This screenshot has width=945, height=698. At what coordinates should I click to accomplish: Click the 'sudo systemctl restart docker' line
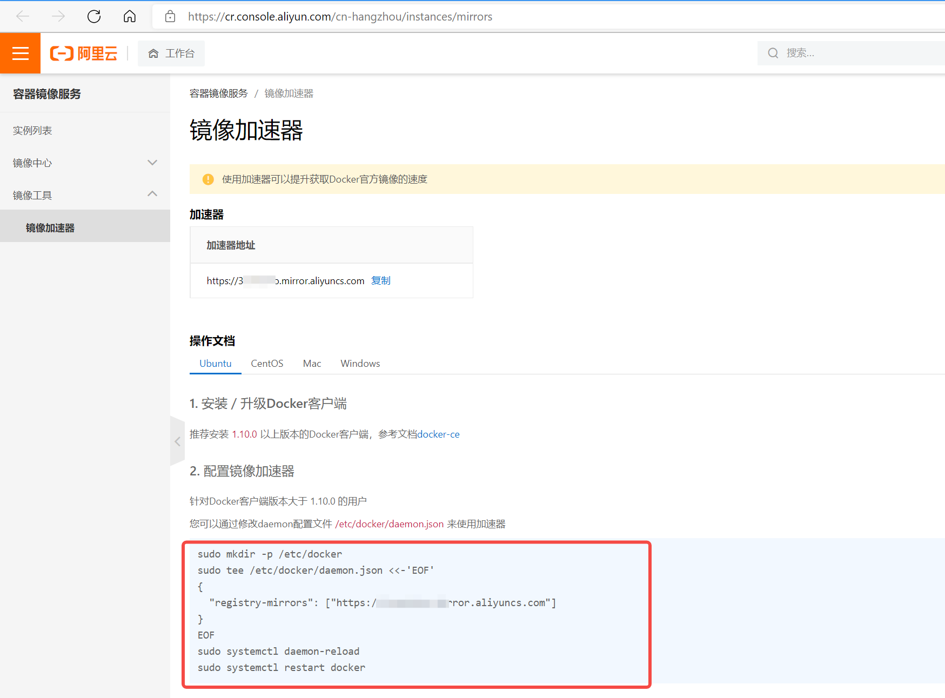(282, 668)
